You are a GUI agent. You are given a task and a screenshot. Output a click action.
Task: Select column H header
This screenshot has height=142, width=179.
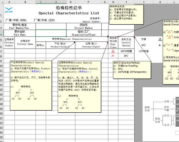tap(113, 2)
